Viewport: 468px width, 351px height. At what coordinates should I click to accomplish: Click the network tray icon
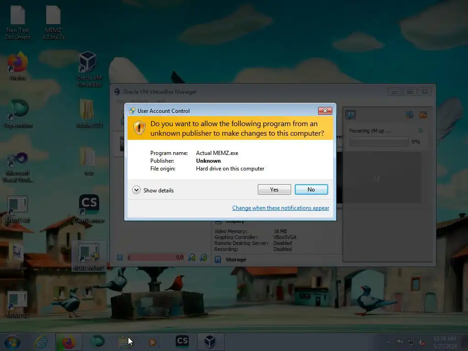tap(411, 342)
